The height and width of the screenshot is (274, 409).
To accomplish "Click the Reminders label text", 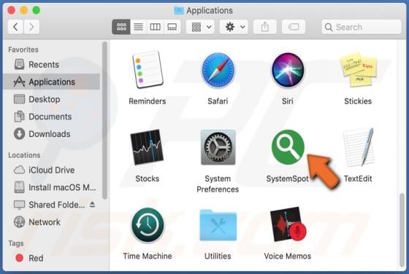I will click(x=148, y=101).
